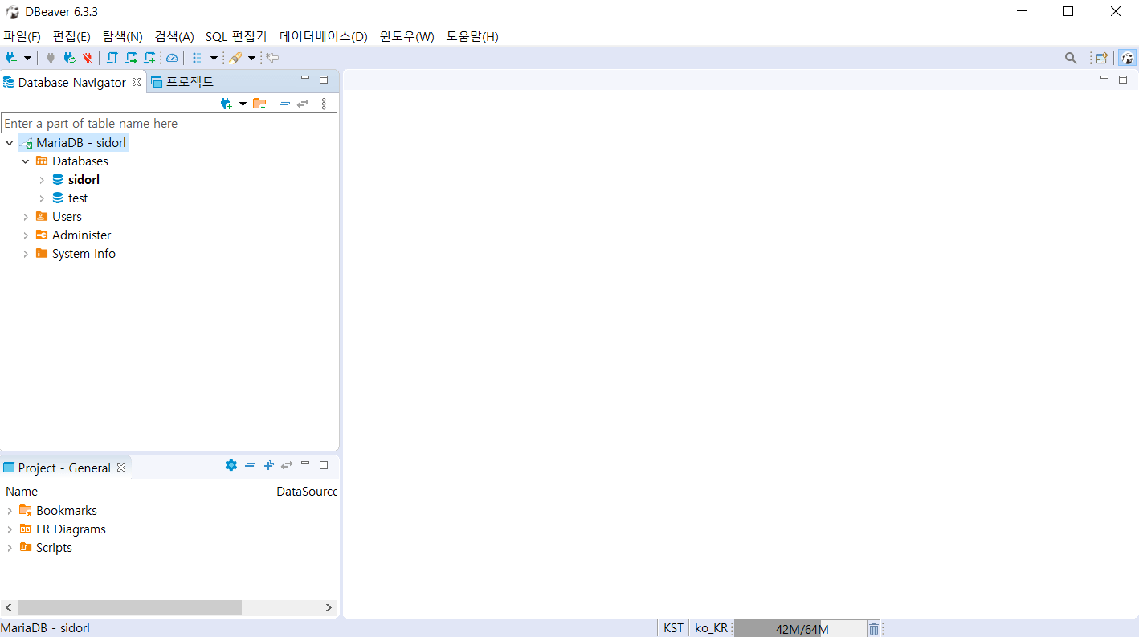Viewport: 1139px width, 637px height.
Task: Select the sidorl database
Action: [x=84, y=180]
